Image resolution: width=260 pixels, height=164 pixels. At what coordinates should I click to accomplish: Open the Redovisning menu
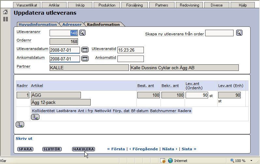(x=189, y=5)
